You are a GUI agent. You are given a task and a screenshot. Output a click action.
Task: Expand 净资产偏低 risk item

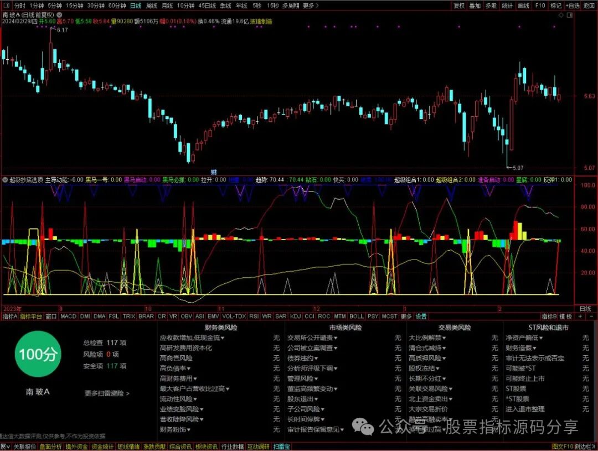pyautogui.click(x=524, y=338)
